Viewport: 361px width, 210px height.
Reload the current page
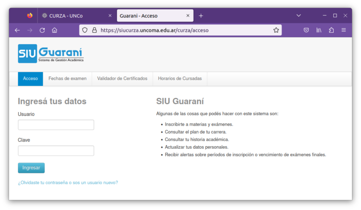(x=42, y=30)
